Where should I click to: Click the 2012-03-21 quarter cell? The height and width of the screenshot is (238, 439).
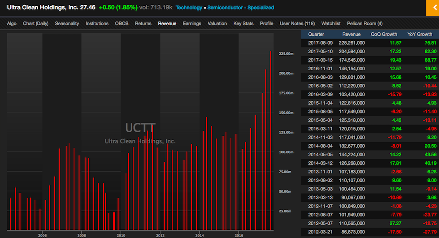320,232
